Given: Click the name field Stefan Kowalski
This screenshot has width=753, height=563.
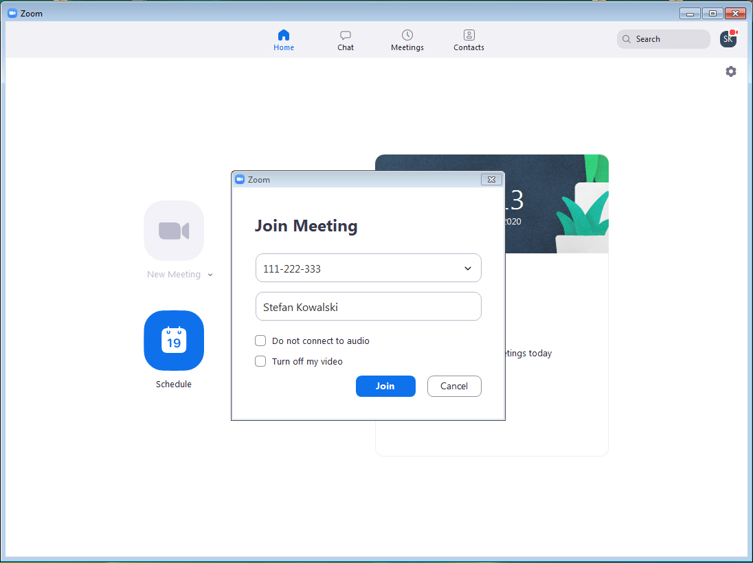Looking at the screenshot, I should (368, 306).
